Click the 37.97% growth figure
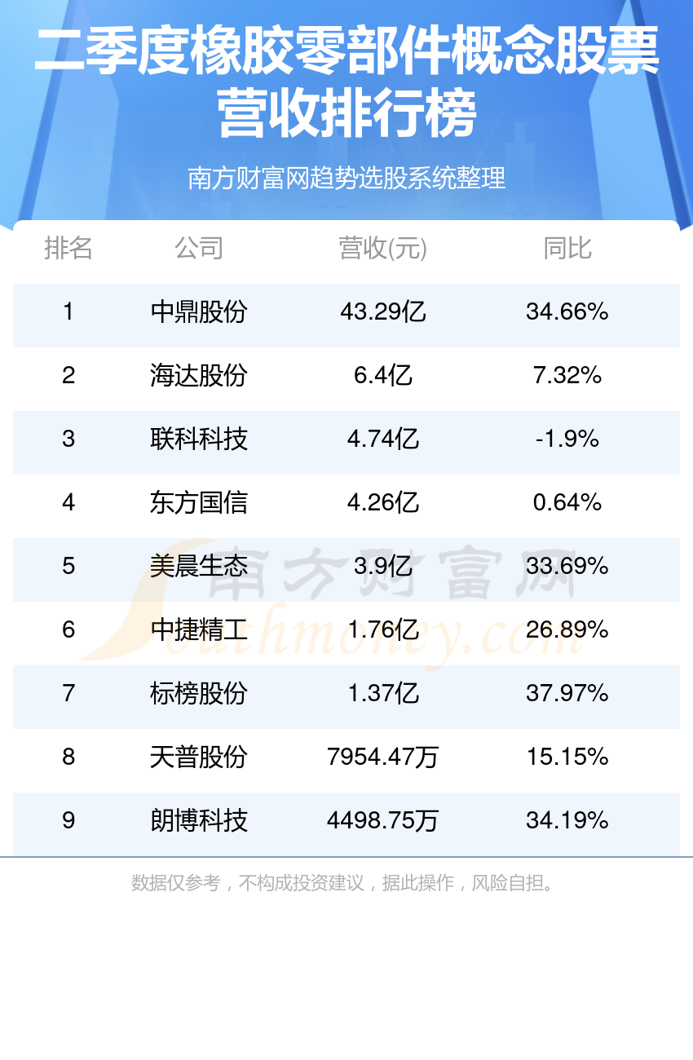693x1060 pixels. click(567, 693)
